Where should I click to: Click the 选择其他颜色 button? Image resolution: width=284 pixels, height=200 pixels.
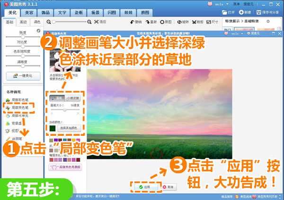pyautogui.click(x=69, y=128)
